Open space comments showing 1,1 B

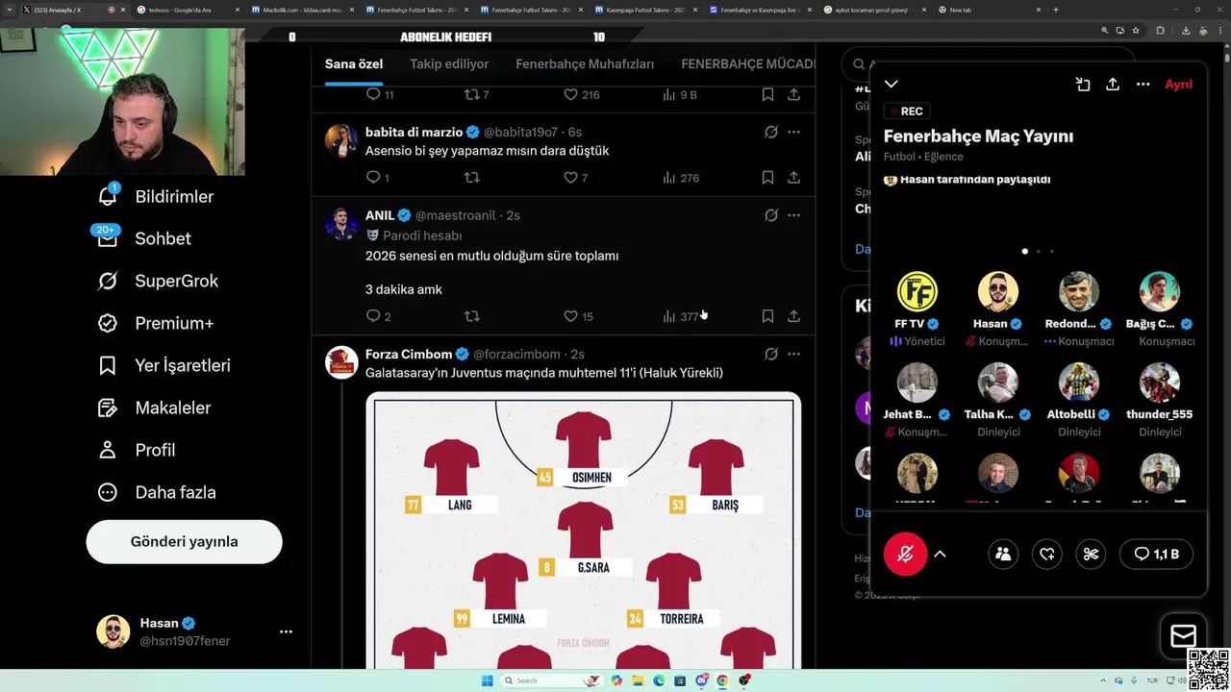1156,554
